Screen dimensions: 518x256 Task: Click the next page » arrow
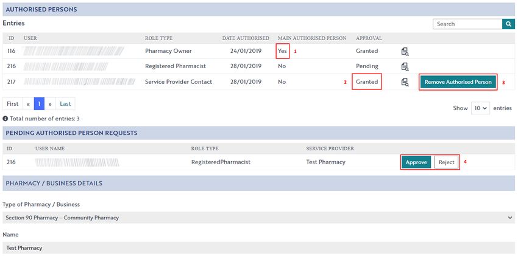coord(50,104)
